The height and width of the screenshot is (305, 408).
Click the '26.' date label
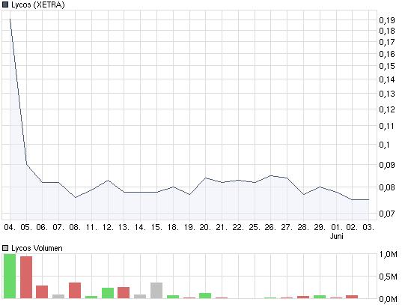tap(270, 227)
